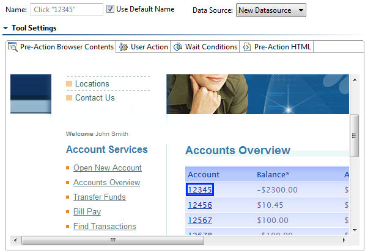The width and height of the screenshot is (365, 251).
Task: Click the -$2300.00 balance cell
Action: click(x=277, y=189)
